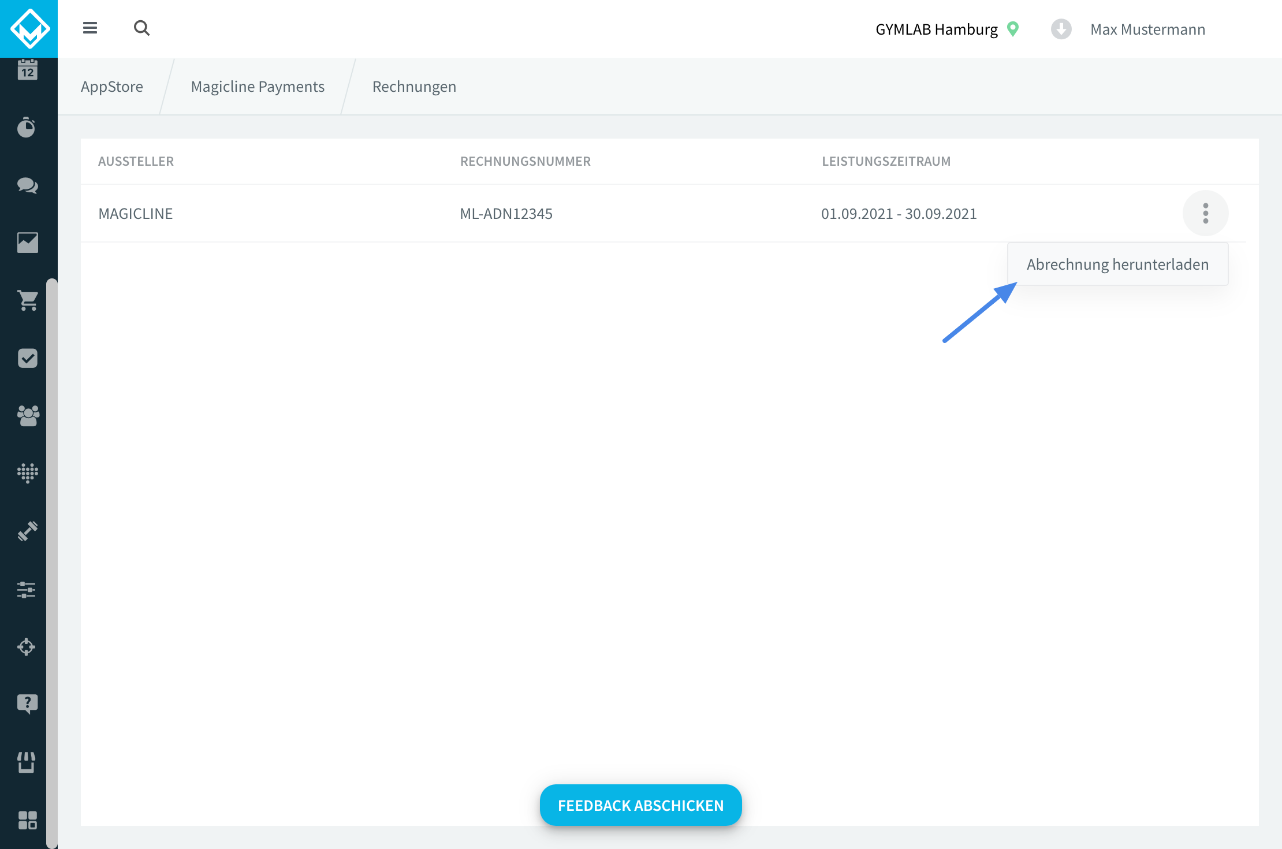Open the dumbbell training icon in sidebar
Viewport: 1282px width, 849px height.
pyautogui.click(x=27, y=531)
